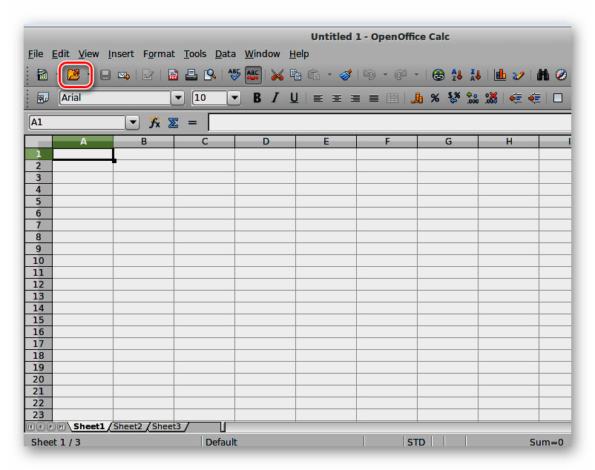Toggle Center Horizontally alignment
The height and width of the screenshot is (470, 595).
[337, 99]
